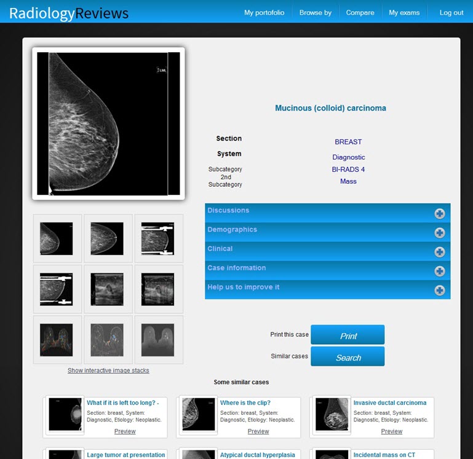
Task: Click the Diagnostic system link
Action: [x=348, y=157]
